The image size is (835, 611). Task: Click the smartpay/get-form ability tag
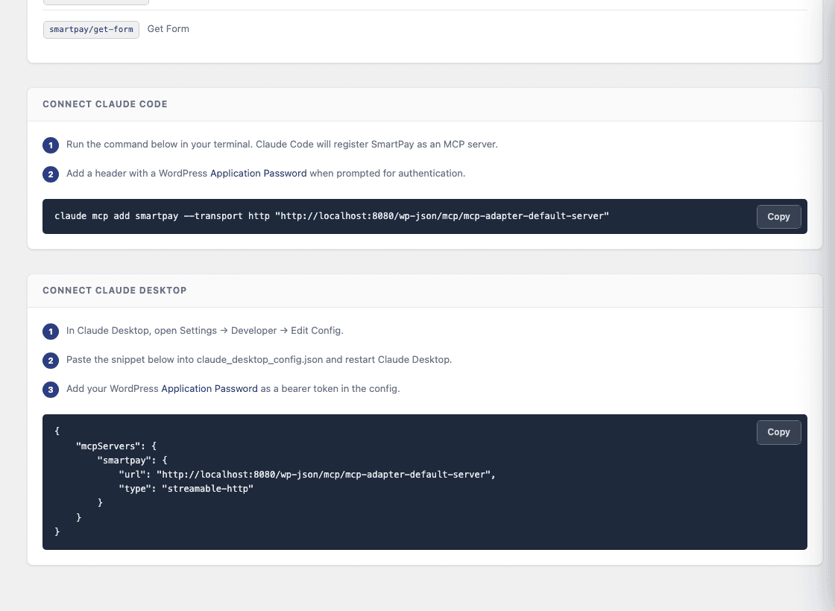click(x=91, y=29)
